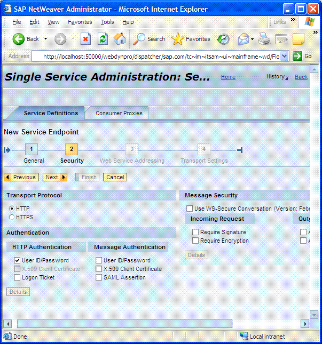322x344 pixels.
Task: Click the yellow note icon in toolbar
Action: coord(299,39)
